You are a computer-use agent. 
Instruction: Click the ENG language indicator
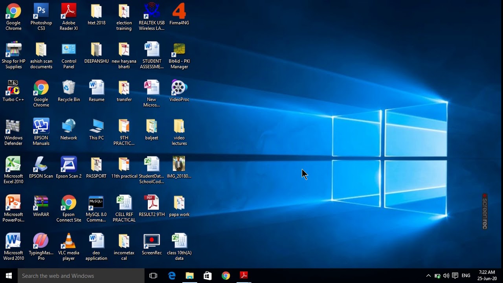click(466, 276)
